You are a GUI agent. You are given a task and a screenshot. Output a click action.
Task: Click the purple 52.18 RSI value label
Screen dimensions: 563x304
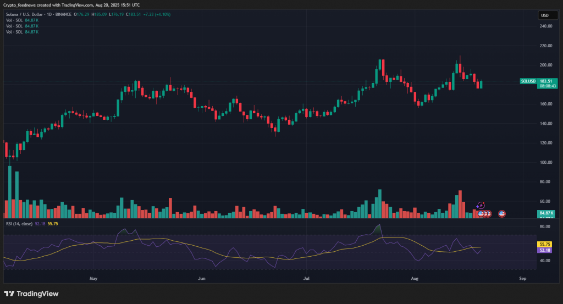(545, 250)
